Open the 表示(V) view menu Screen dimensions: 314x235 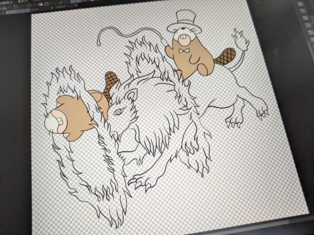23,2
